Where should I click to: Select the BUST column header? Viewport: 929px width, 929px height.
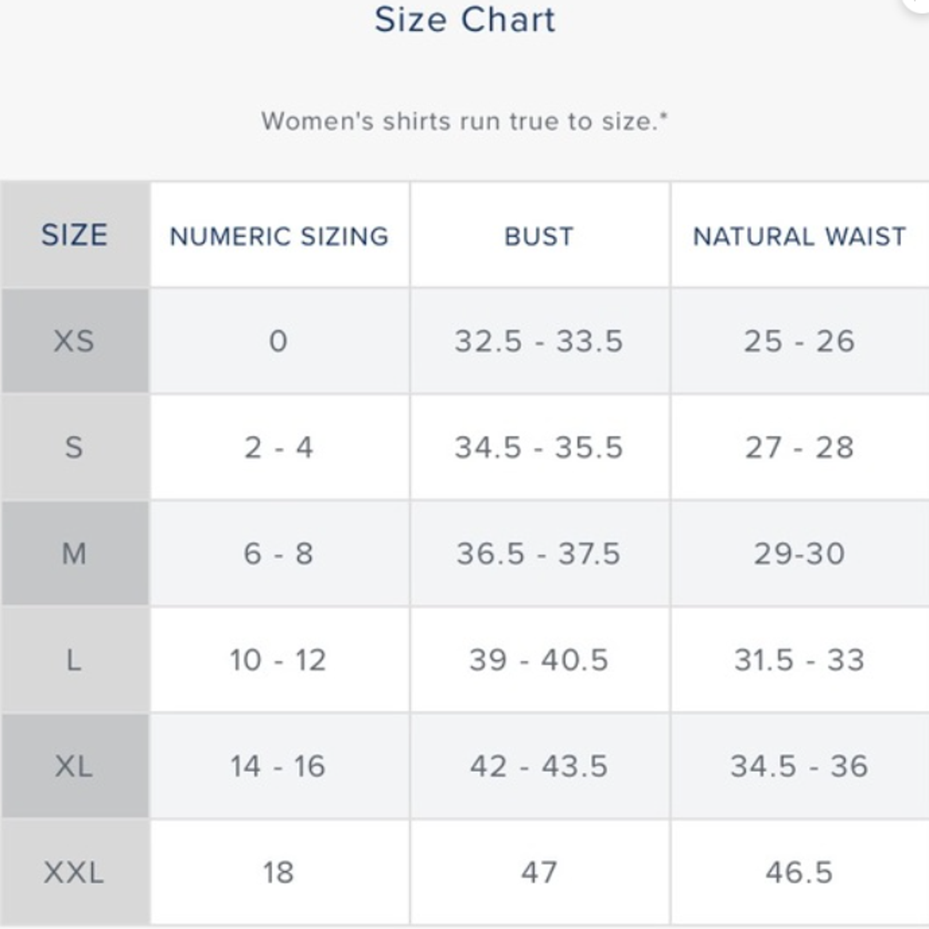tap(539, 236)
